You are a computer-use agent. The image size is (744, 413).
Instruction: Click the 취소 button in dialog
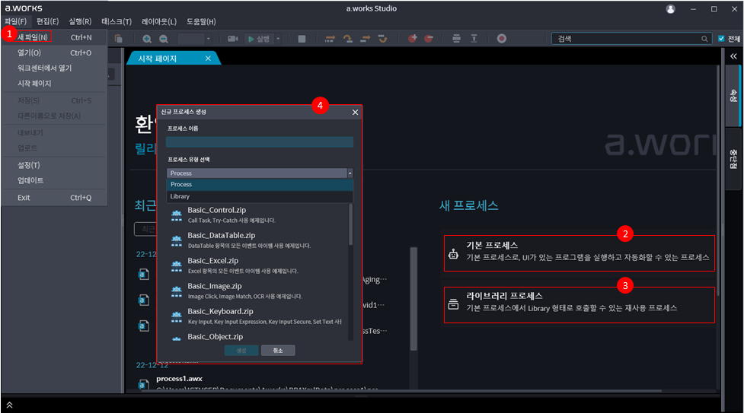(278, 351)
